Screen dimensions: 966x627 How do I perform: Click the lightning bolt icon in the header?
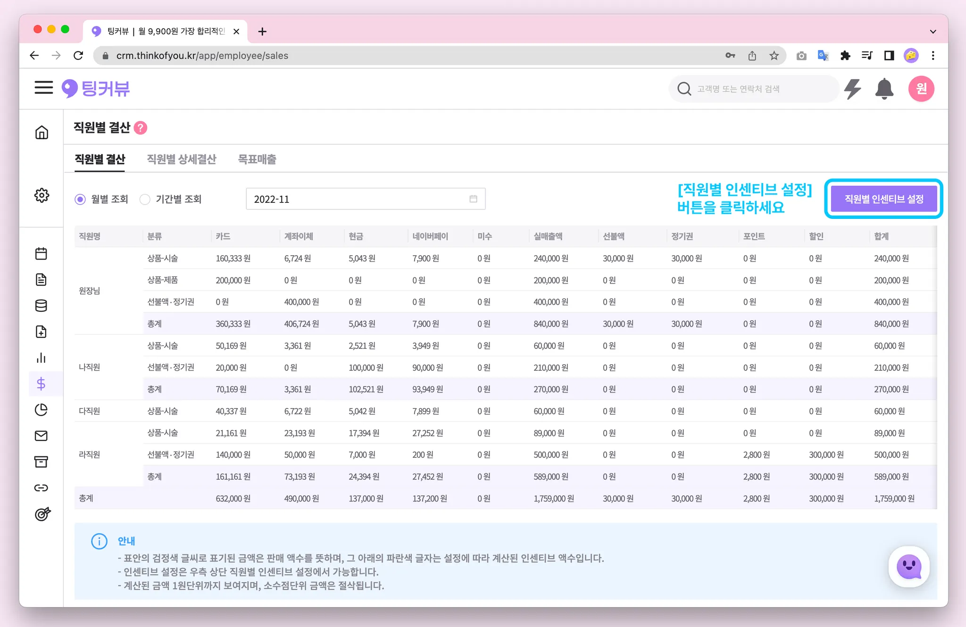pyautogui.click(x=852, y=89)
